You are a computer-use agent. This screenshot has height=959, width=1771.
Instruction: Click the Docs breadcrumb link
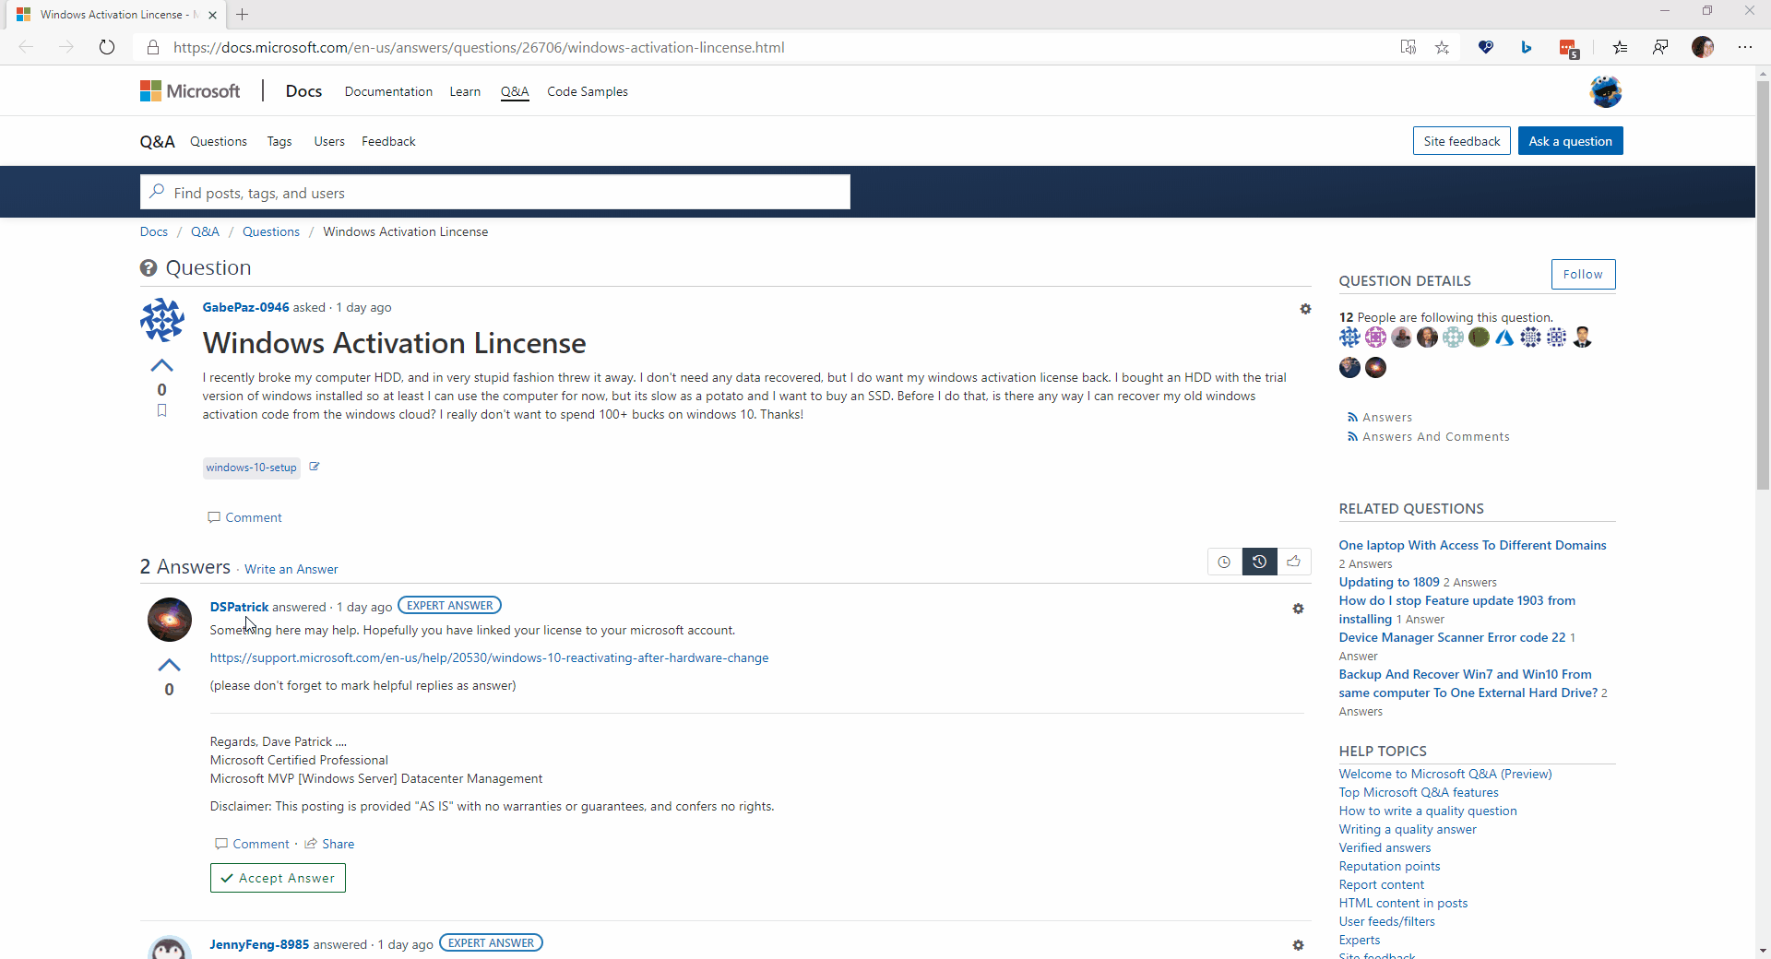point(154,232)
